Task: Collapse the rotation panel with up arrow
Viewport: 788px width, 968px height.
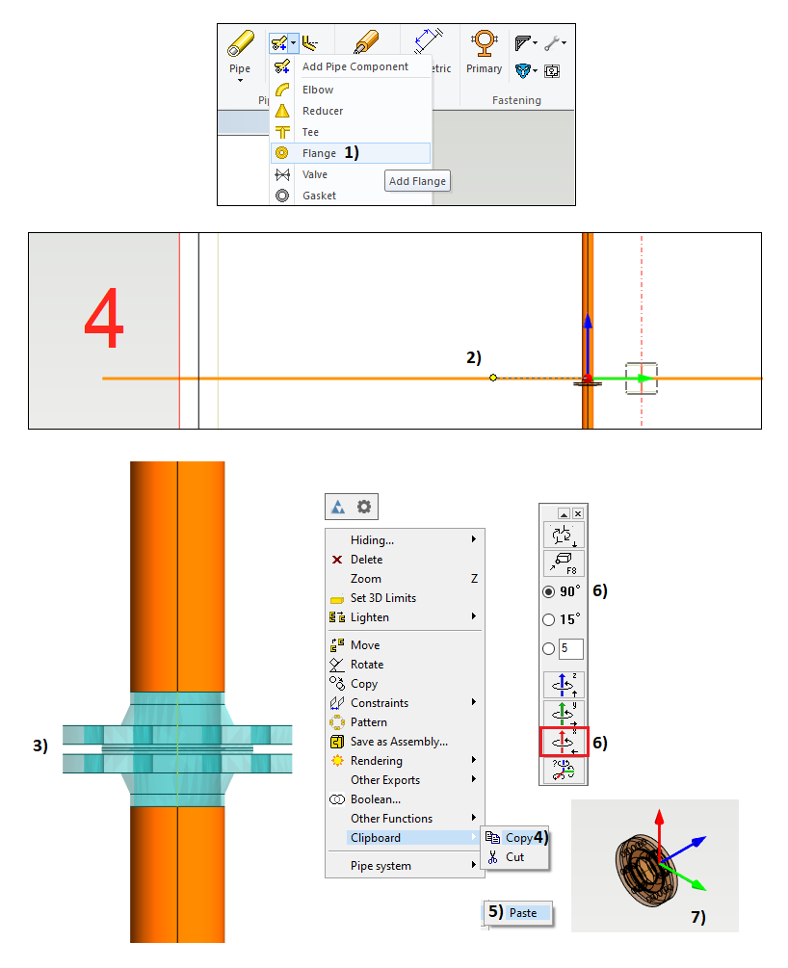Action: (564, 513)
